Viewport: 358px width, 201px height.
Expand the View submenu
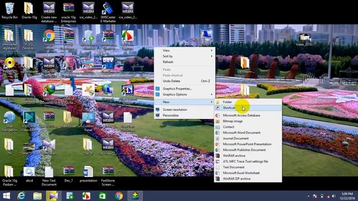tap(185, 50)
